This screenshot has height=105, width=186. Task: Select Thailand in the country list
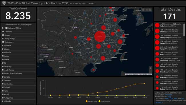18,32
